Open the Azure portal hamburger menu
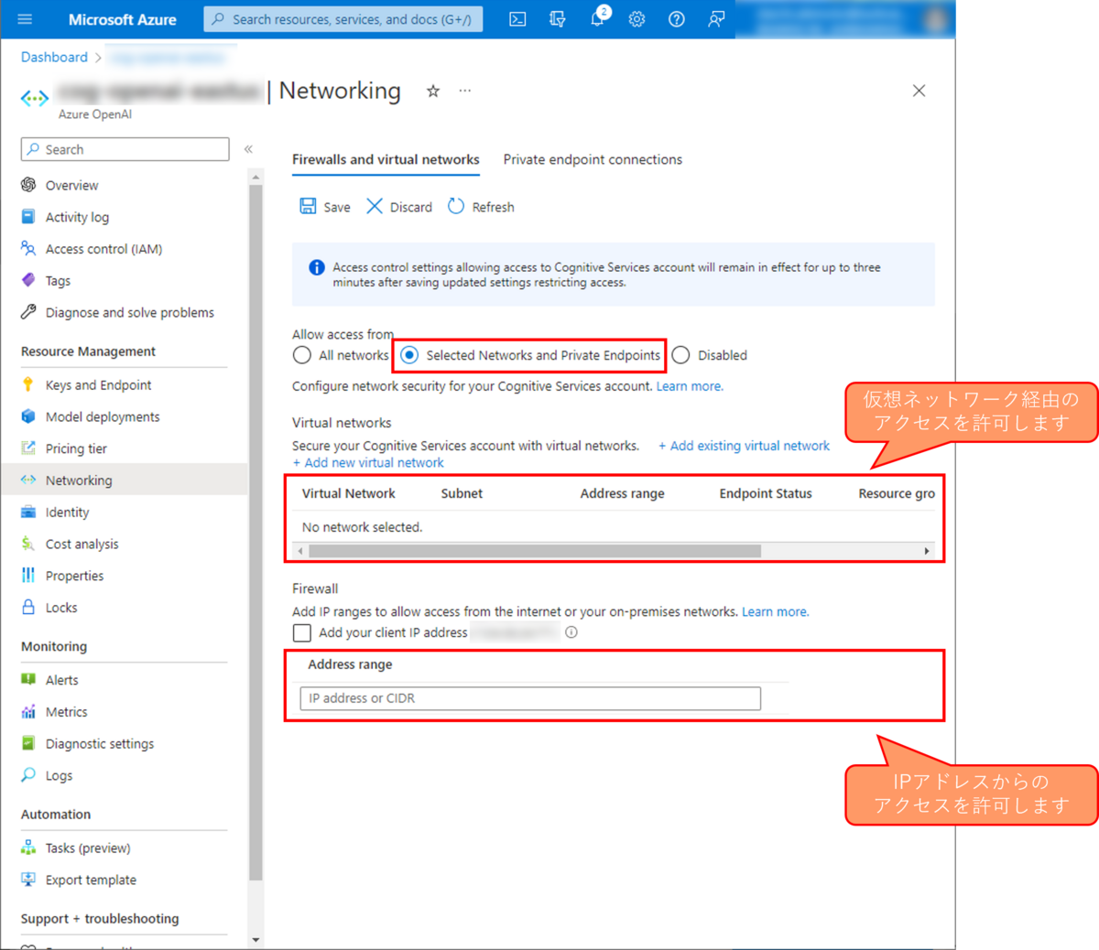1099x950 pixels. click(25, 19)
